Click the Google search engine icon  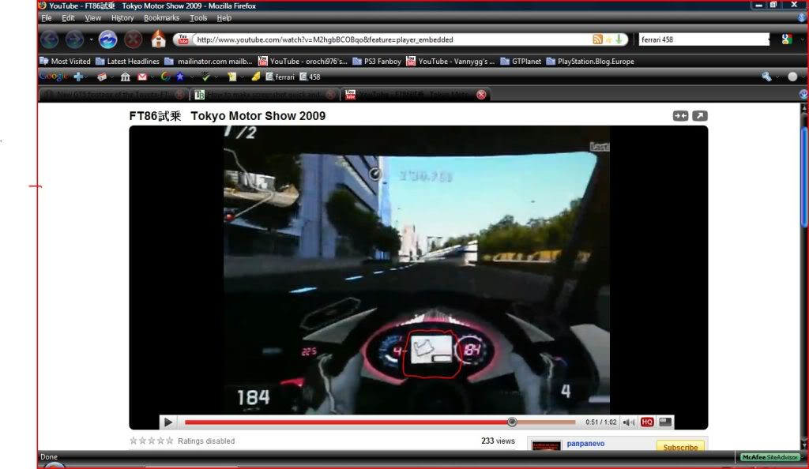click(x=787, y=39)
